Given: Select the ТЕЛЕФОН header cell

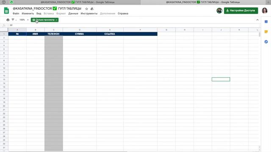Looking at the screenshot, I should click(54, 34).
